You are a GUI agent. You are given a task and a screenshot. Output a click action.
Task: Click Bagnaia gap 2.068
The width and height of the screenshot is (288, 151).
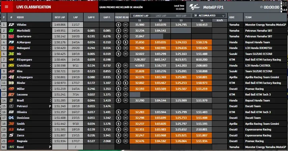pos(107,141)
